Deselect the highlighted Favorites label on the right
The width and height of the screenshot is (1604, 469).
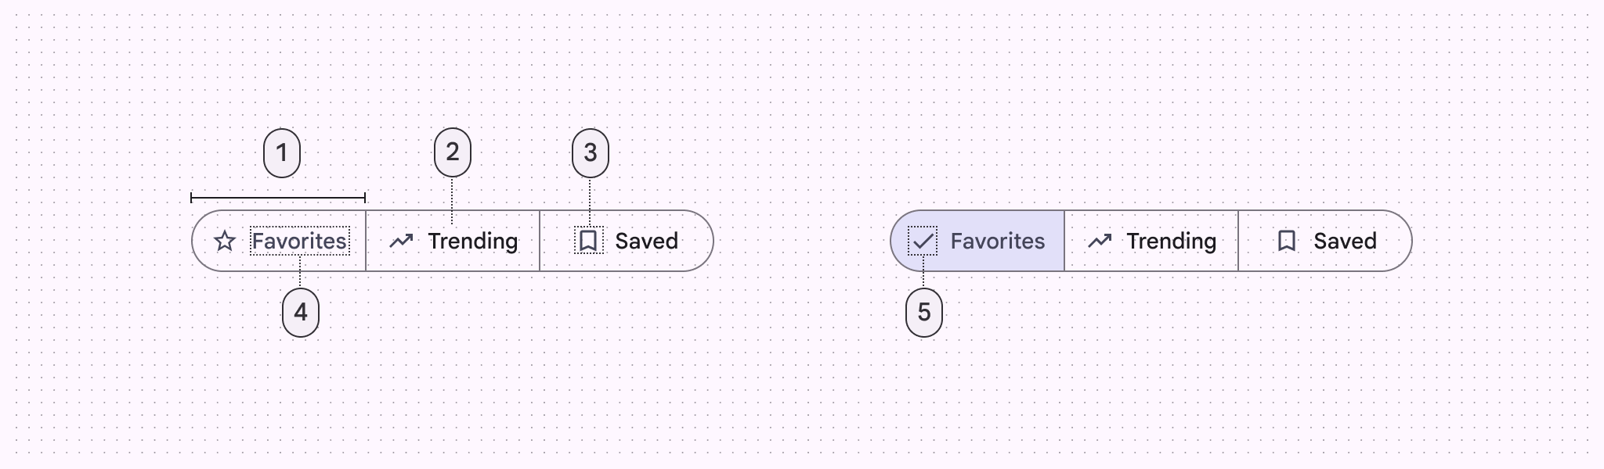(997, 241)
